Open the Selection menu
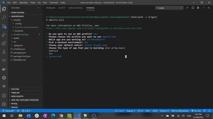The image size is (213, 119). 24,3
